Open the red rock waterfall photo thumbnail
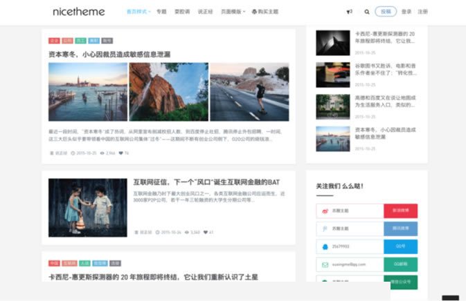466x301 pixels. 169,92
